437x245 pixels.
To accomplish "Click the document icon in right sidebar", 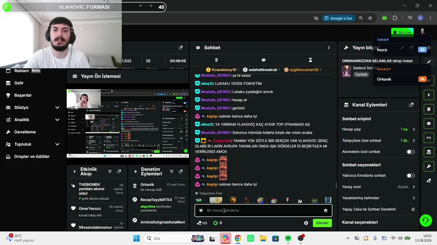I will (429, 109).
